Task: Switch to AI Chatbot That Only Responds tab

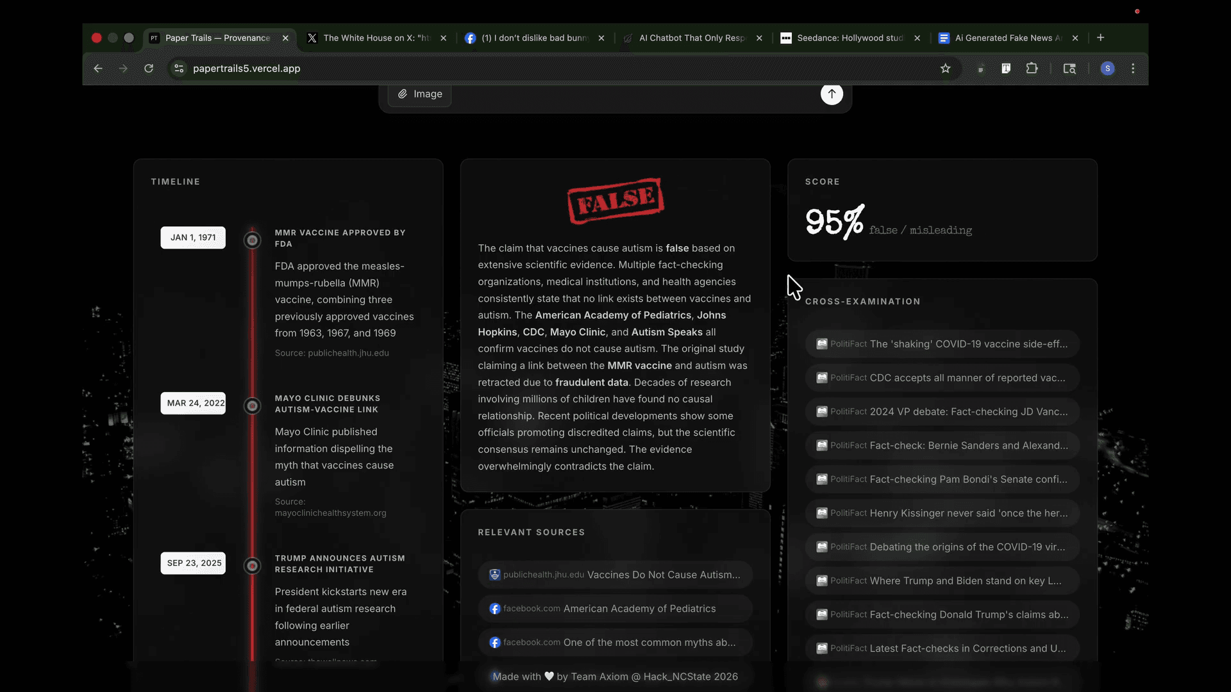Action: 692,38
